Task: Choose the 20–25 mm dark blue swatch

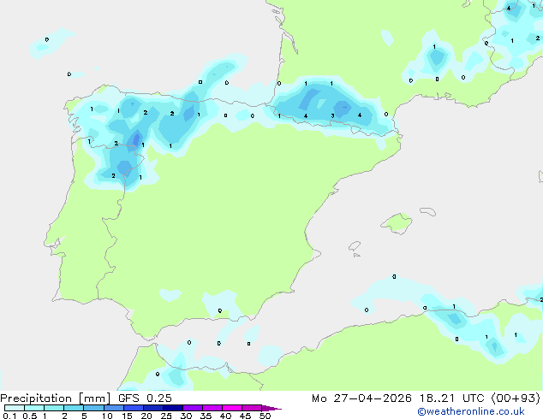Action: pyautogui.click(x=153, y=408)
